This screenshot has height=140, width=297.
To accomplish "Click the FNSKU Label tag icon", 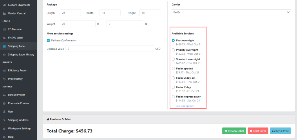I will point(4,38).
